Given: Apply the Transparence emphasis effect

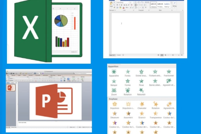Looking at the screenshot, I should click(156, 115).
